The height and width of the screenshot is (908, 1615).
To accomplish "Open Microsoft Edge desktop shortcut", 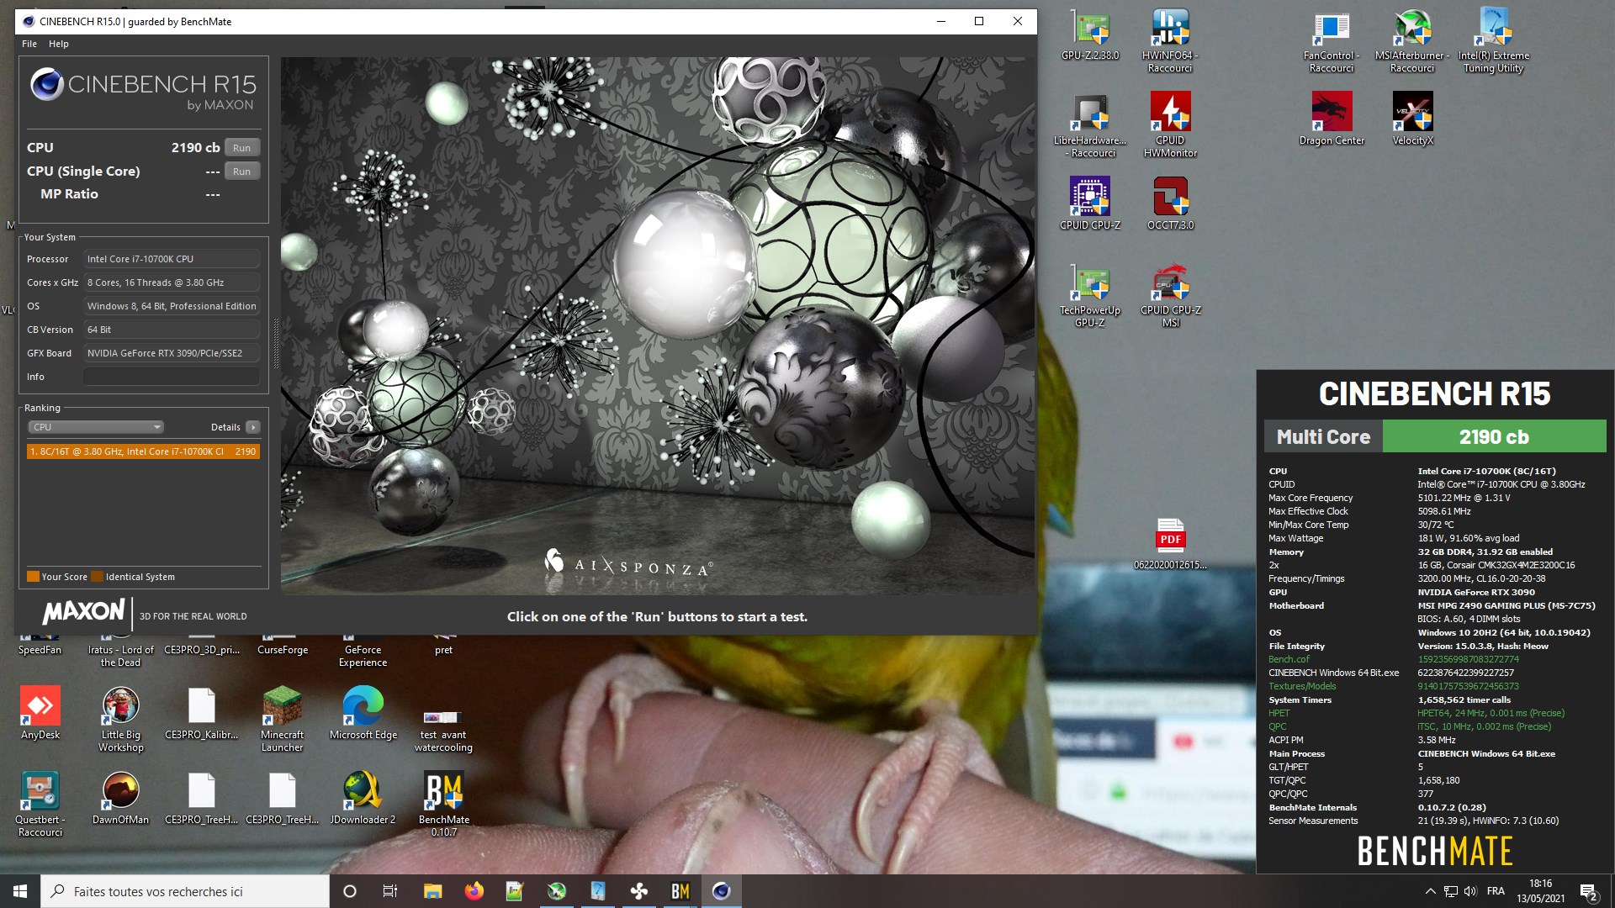I will (x=363, y=713).
